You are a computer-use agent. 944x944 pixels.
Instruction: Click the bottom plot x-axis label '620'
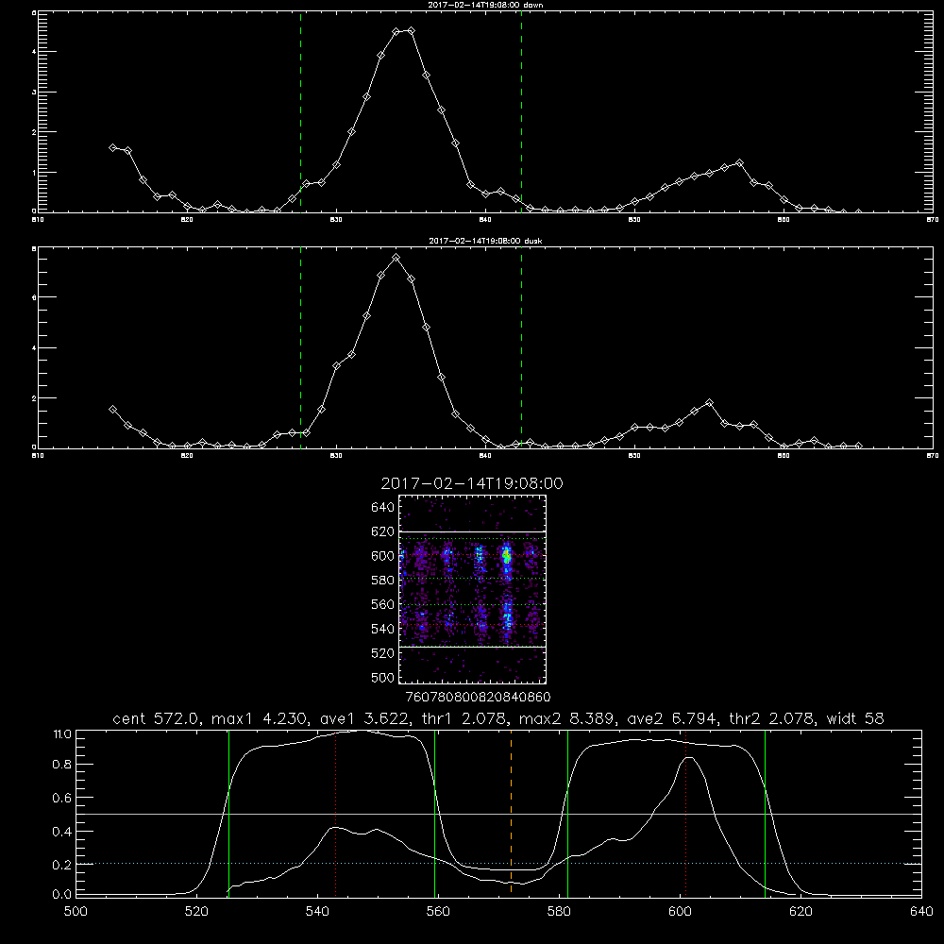coord(801,912)
